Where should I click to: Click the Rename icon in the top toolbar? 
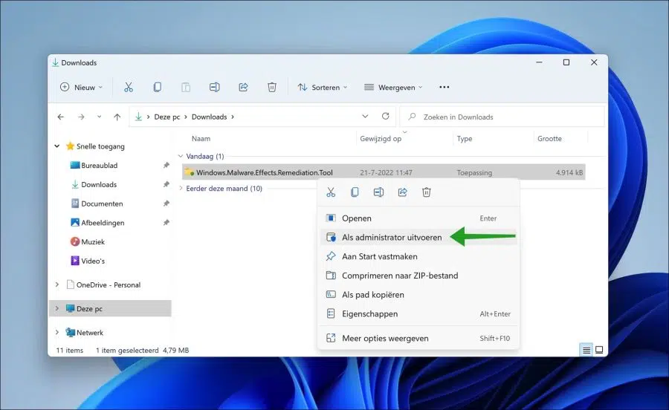coord(215,88)
